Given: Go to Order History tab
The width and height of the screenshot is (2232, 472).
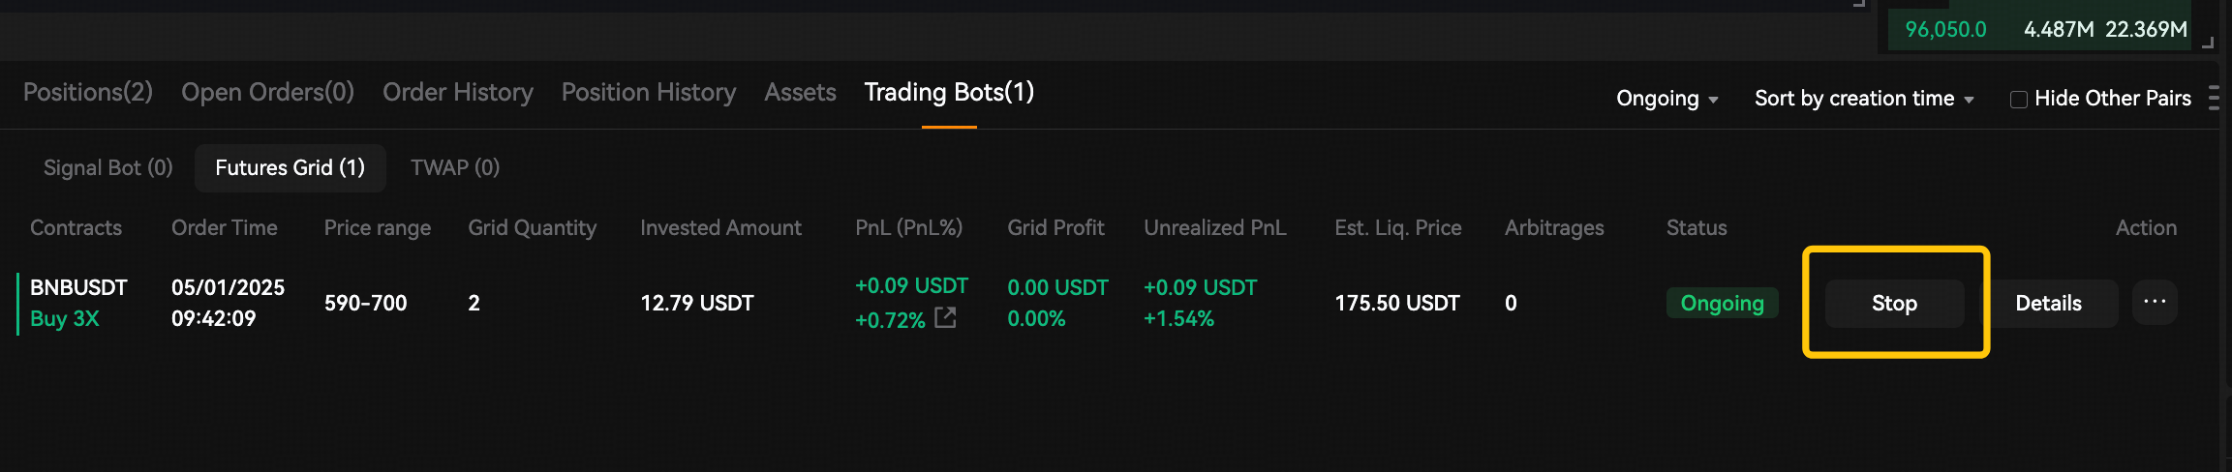Looking at the screenshot, I should point(458,92).
